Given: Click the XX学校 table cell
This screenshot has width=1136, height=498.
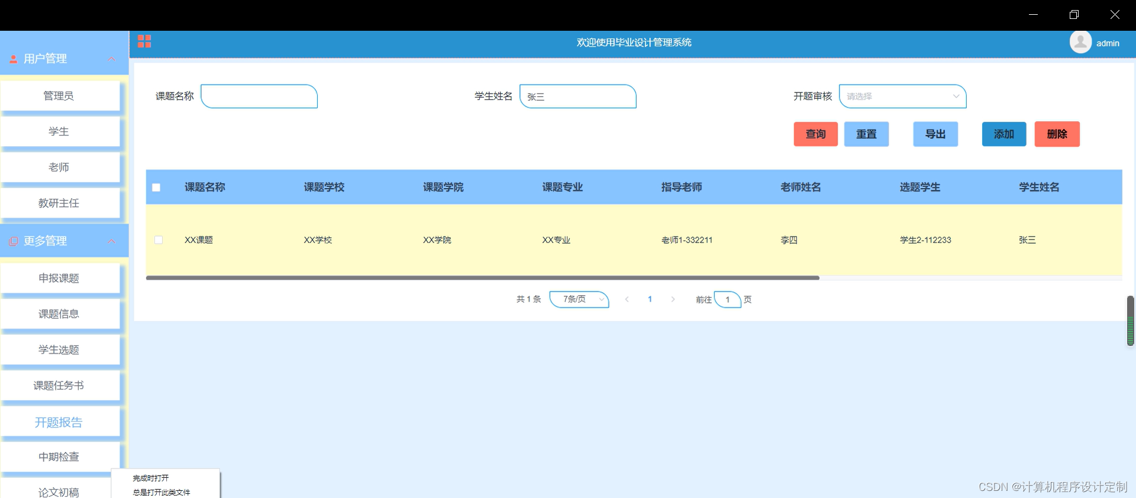Looking at the screenshot, I should click(x=318, y=240).
